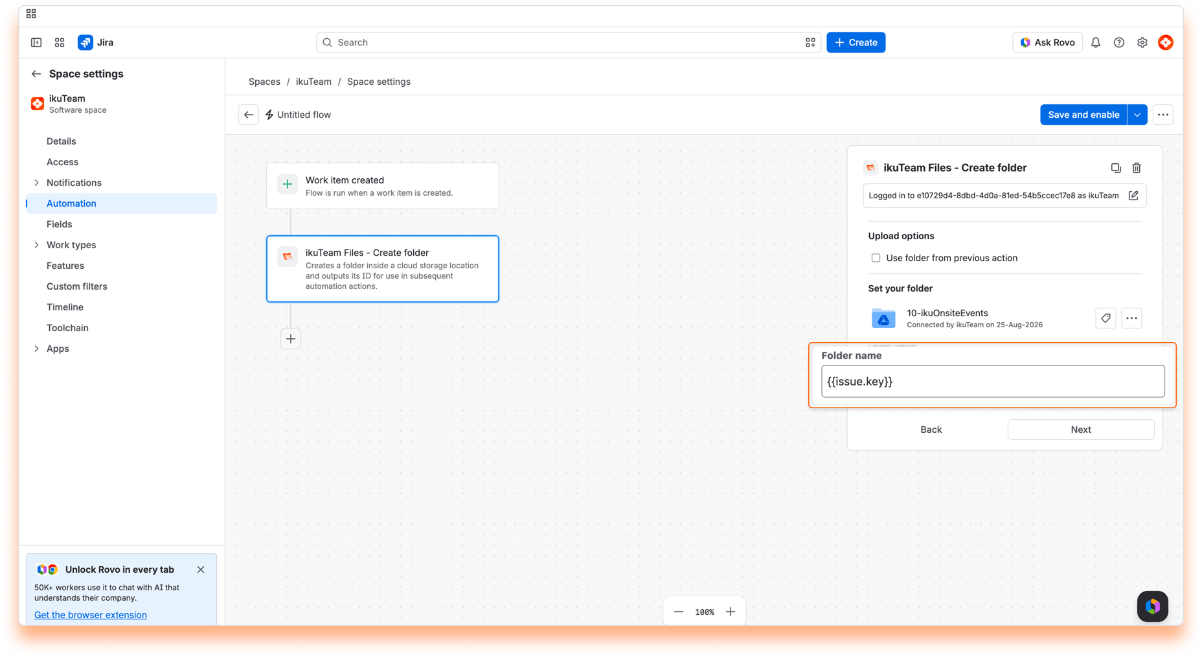Zoom out the flow canvas

point(679,612)
